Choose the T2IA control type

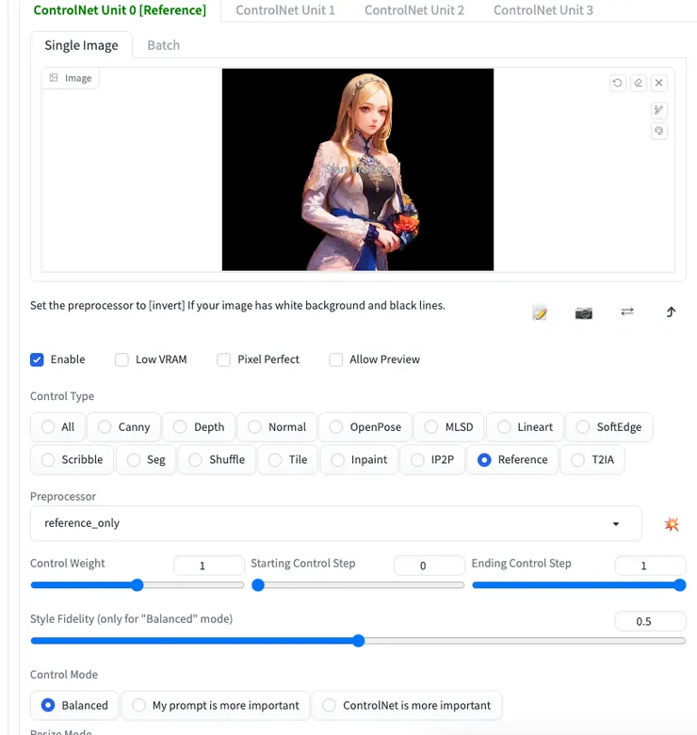pos(592,460)
